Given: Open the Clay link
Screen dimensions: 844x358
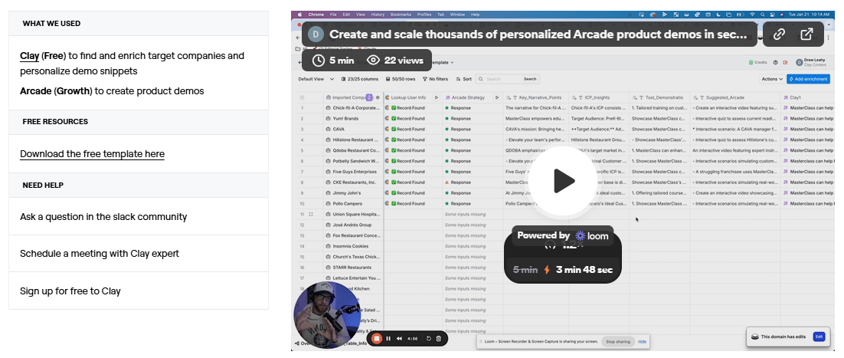Looking at the screenshot, I should tap(30, 56).
